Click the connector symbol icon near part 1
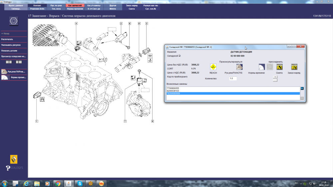This screenshot has height=187, width=333. tap(42, 99)
